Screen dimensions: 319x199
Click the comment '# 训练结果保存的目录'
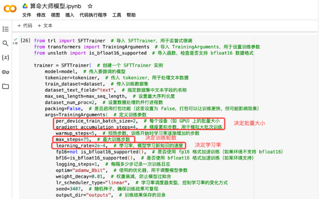click(142, 195)
